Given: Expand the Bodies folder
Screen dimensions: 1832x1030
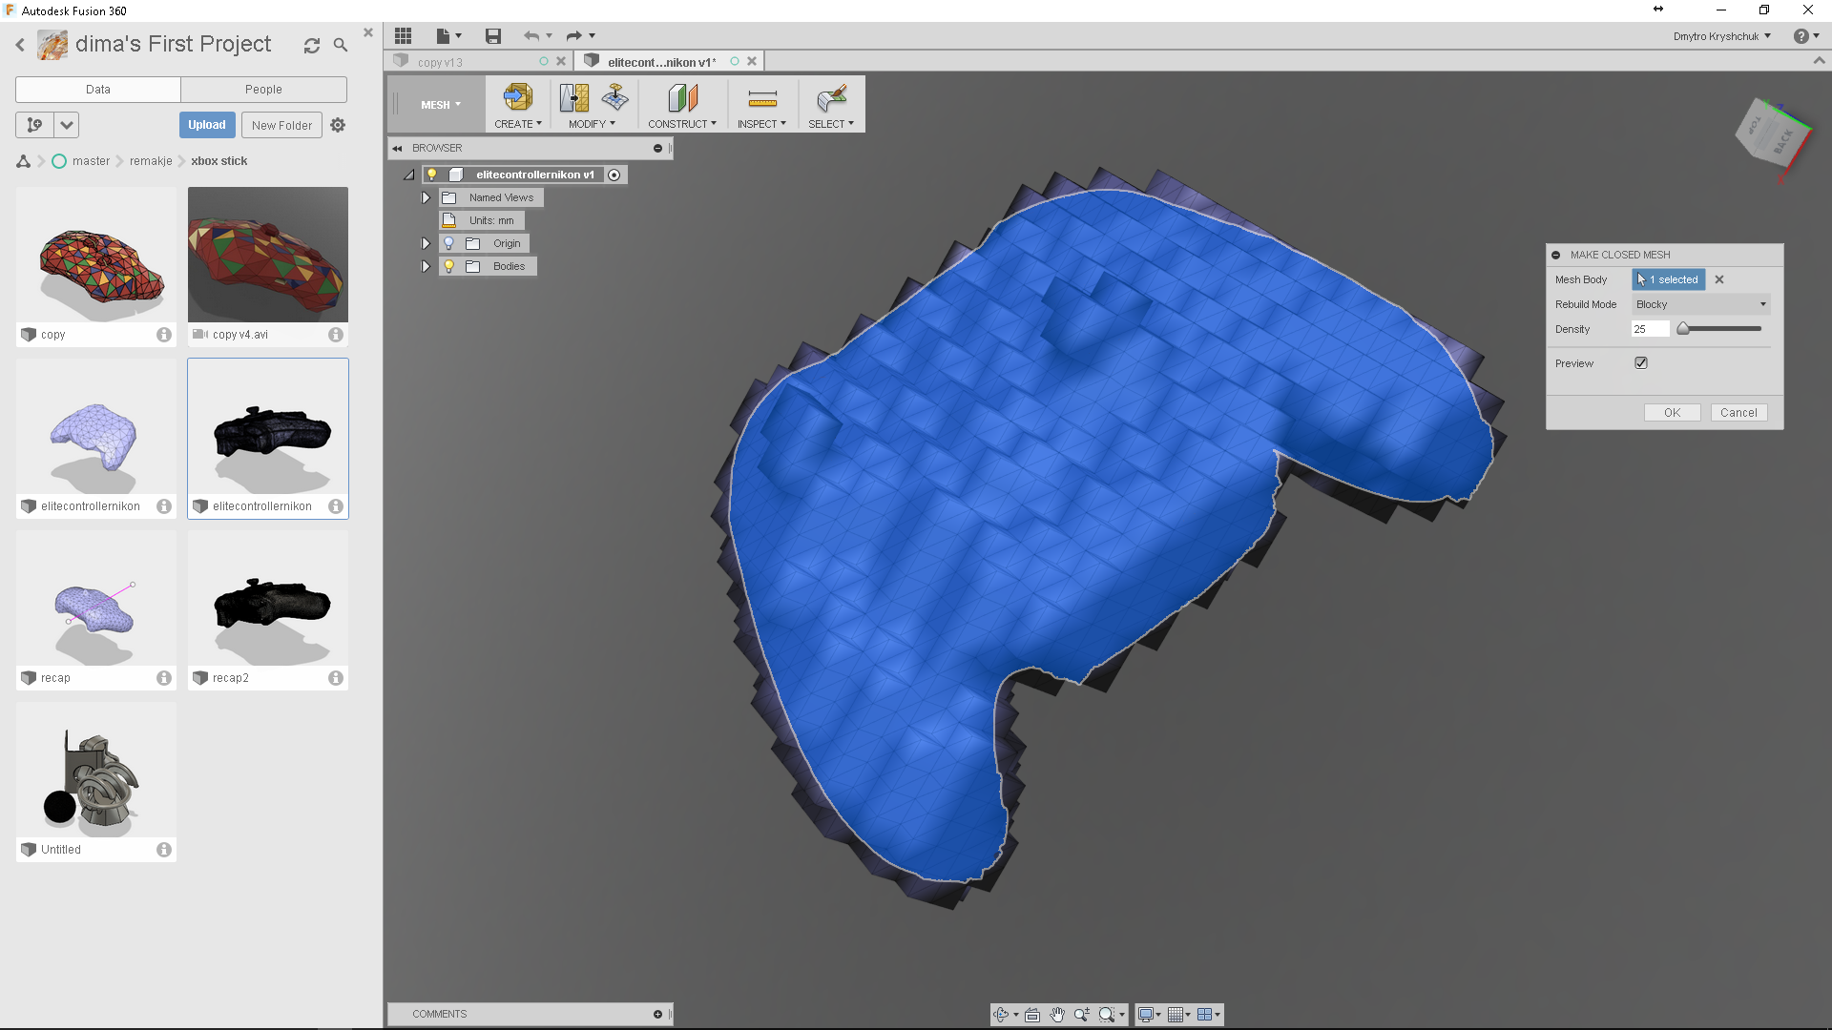Looking at the screenshot, I should [x=426, y=266].
